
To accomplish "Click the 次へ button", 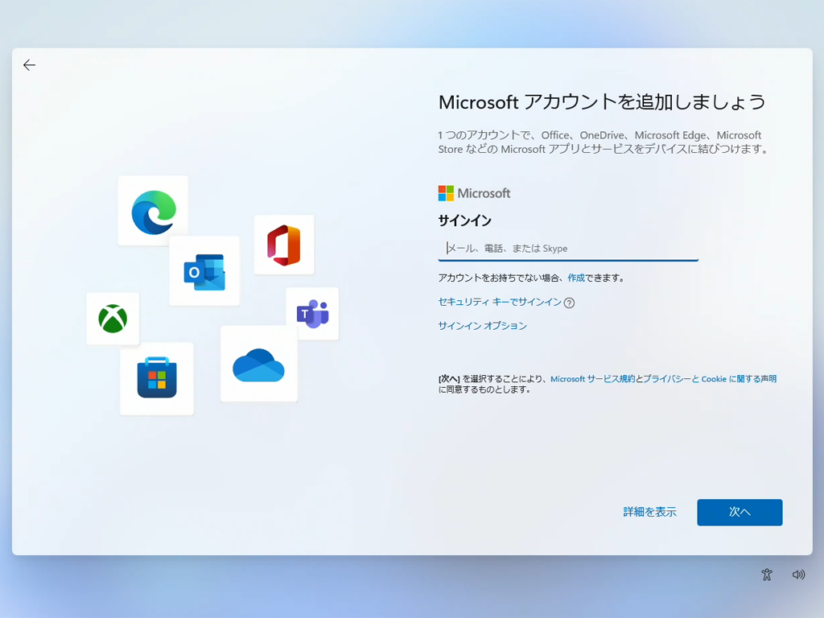I will tap(740, 513).
